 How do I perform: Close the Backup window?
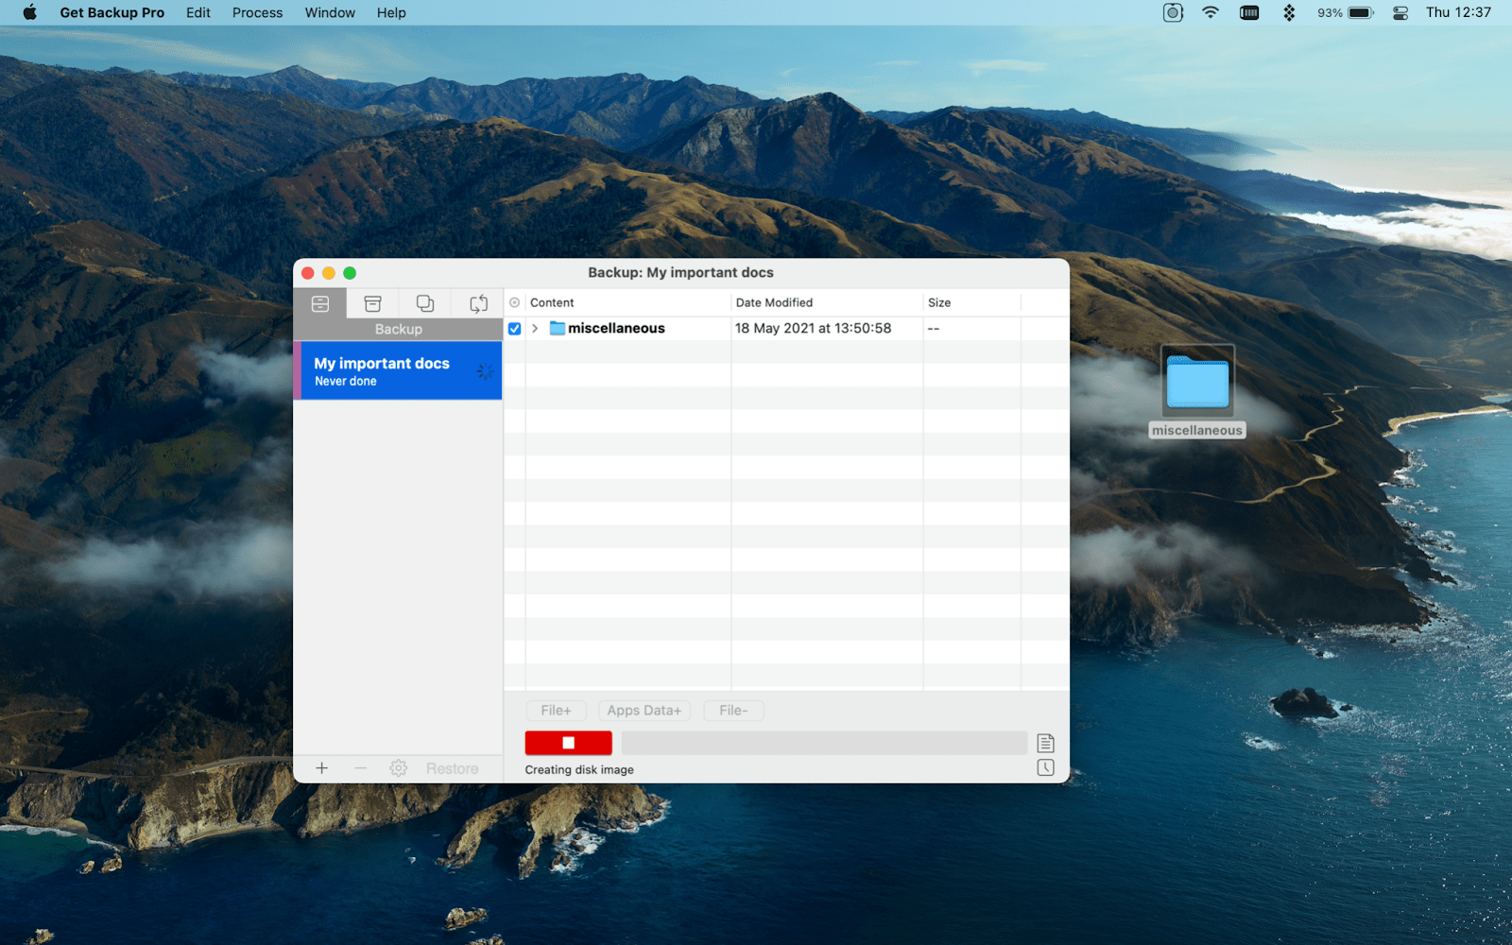308,273
